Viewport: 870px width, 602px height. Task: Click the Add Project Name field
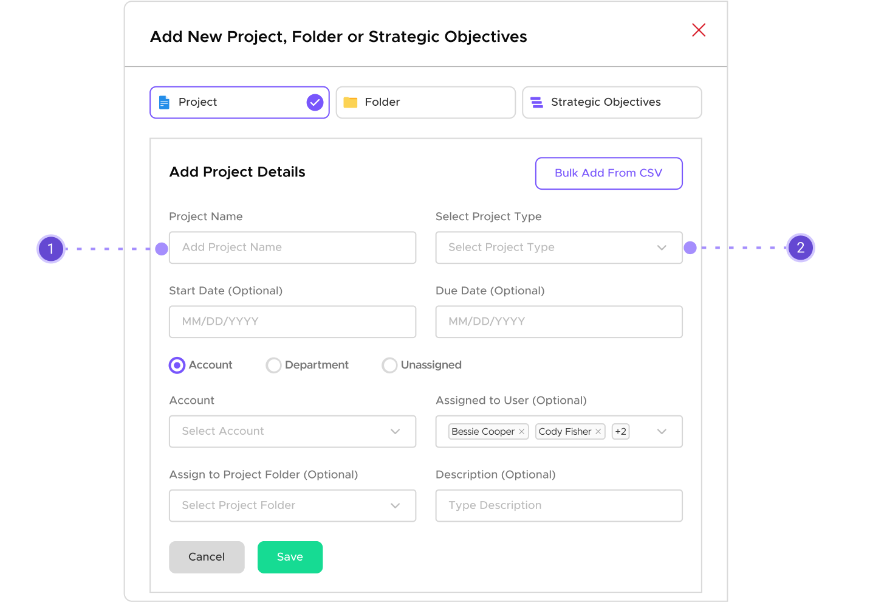click(292, 247)
